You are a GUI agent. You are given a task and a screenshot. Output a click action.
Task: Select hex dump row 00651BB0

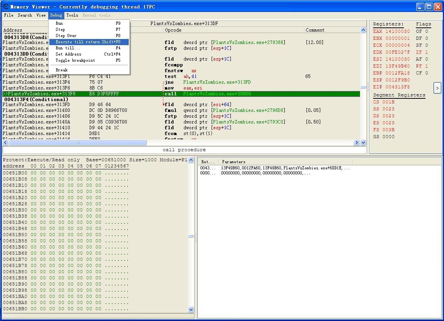66,309
